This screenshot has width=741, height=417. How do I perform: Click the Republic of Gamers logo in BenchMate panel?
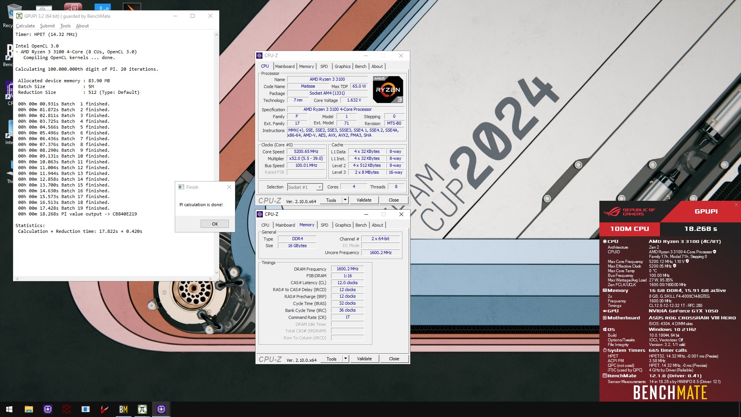(x=629, y=212)
